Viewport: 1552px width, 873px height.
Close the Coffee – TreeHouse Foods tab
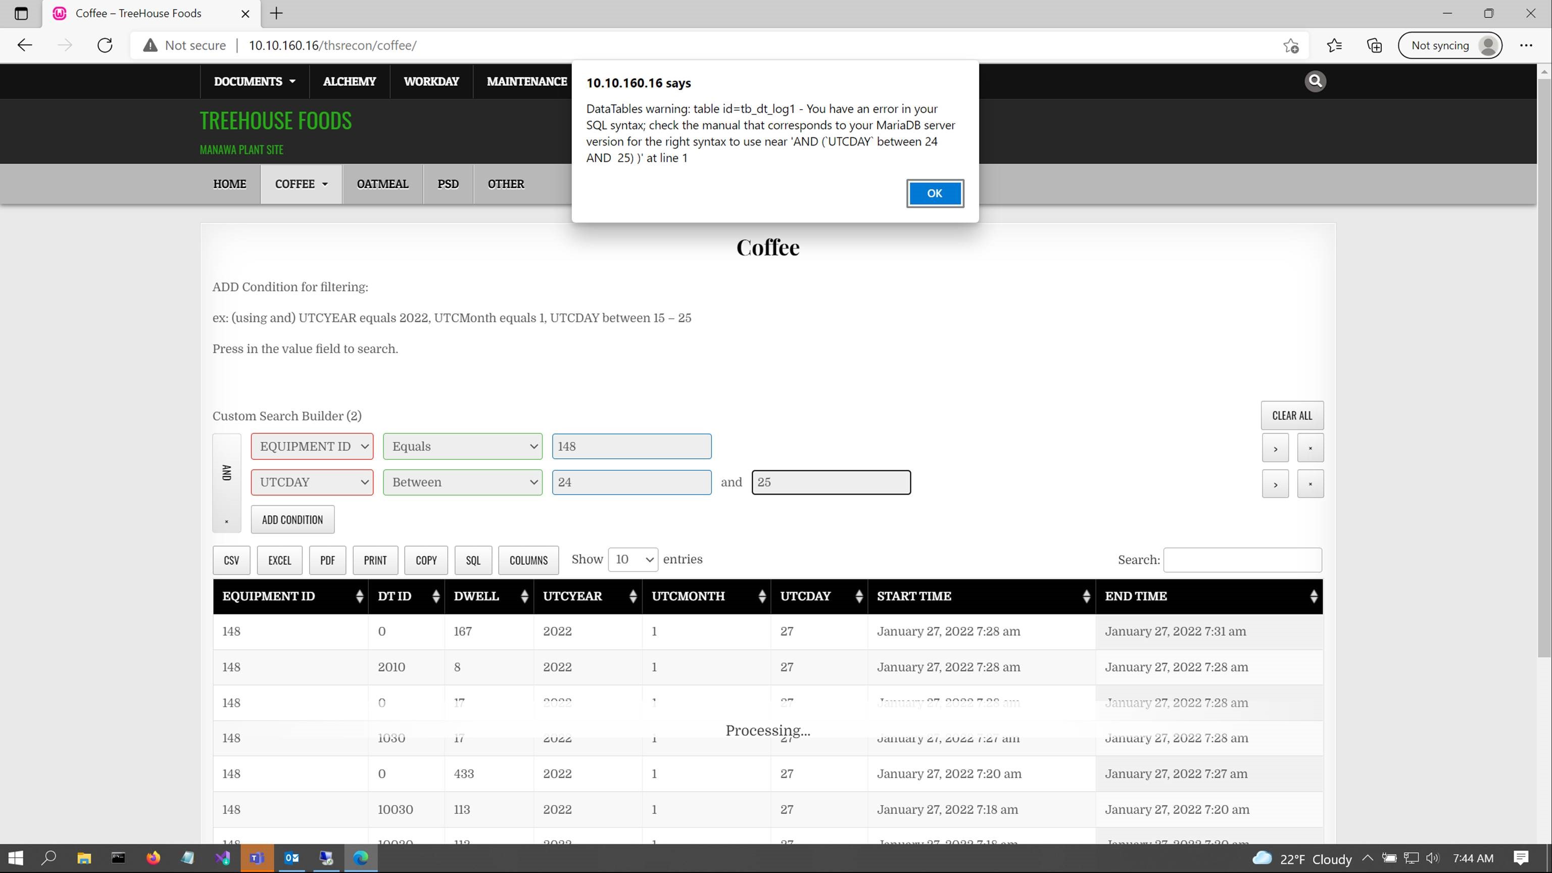coord(245,13)
